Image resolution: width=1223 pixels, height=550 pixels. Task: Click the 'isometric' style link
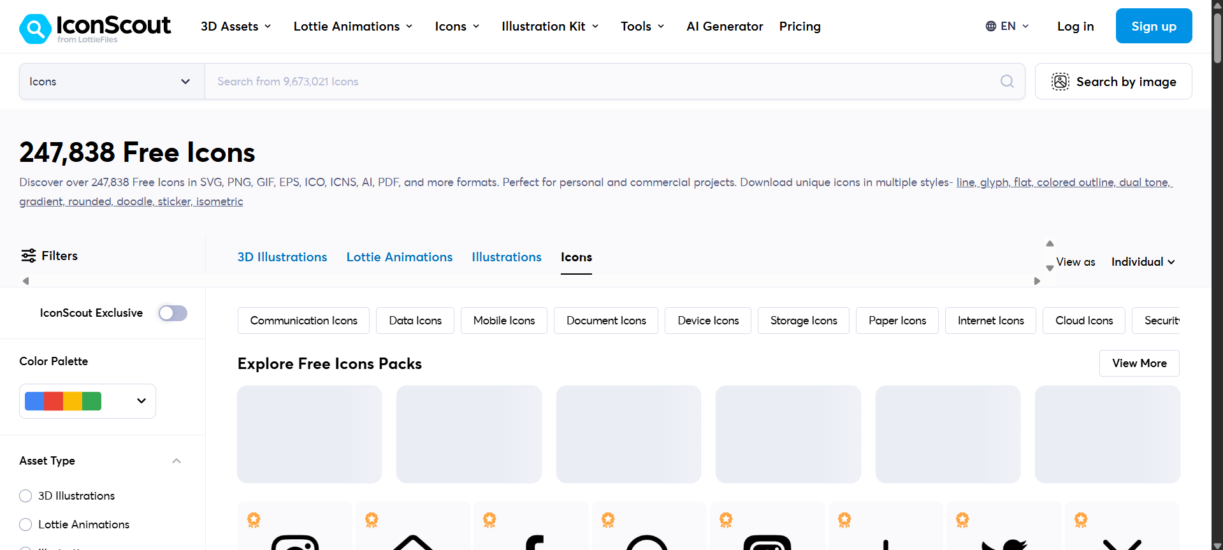click(x=220, y=201)
